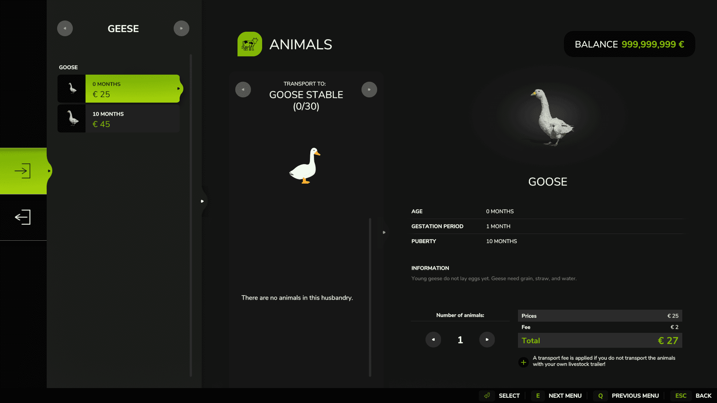Click 'There are no animals in this husbandry.'
This screenshot has height=403, width=717.
pyautogui.click(x=297, y=298)
